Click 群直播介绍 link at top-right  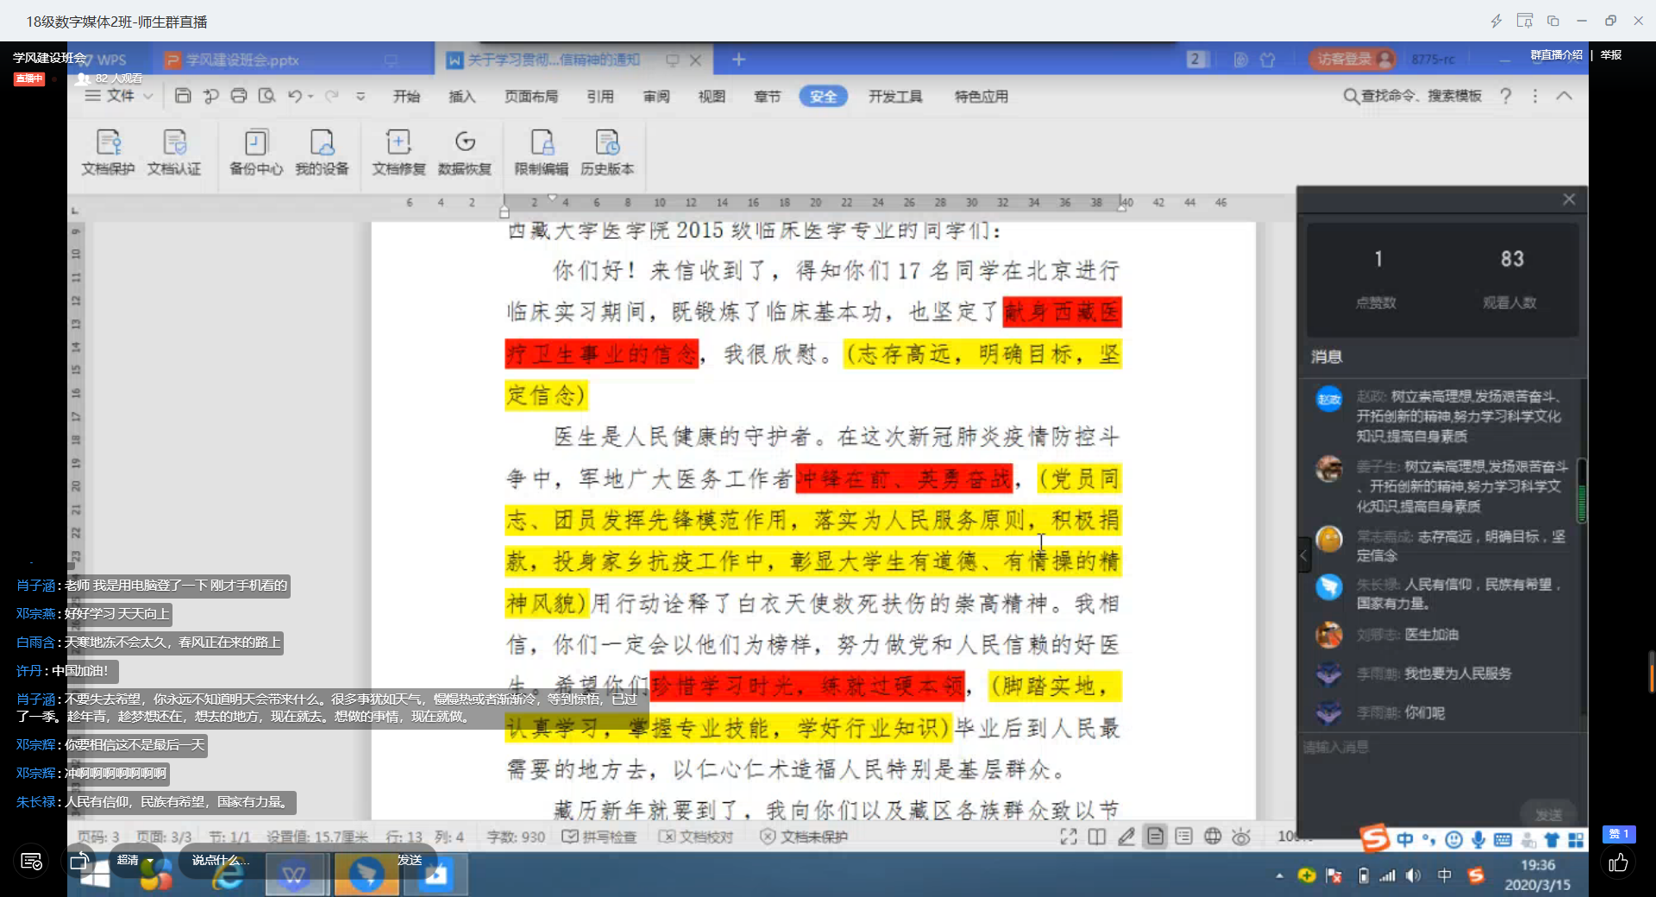click(1557, 55)
